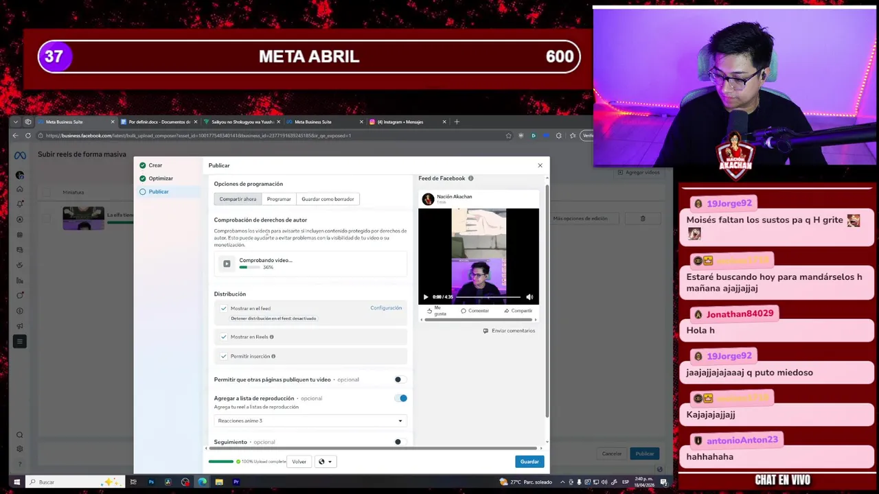Bookmark page with the star icon

(x=508, y=136)
